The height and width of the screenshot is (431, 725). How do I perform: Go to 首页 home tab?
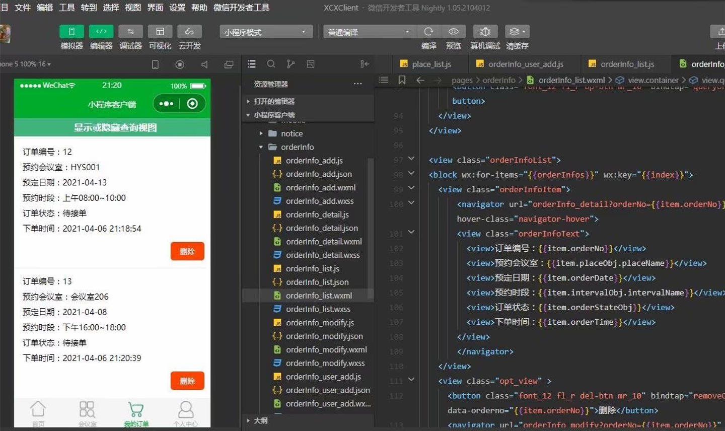(x=38, y=414)
